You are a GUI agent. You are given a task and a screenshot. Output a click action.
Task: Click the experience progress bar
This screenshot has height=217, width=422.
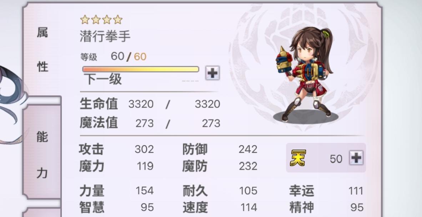[140, 69]
